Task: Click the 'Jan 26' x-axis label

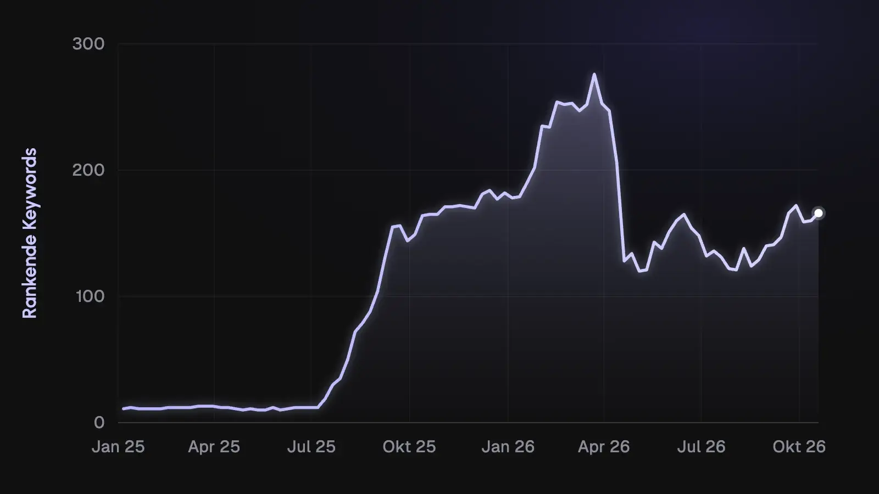Action: pos(508,447)
